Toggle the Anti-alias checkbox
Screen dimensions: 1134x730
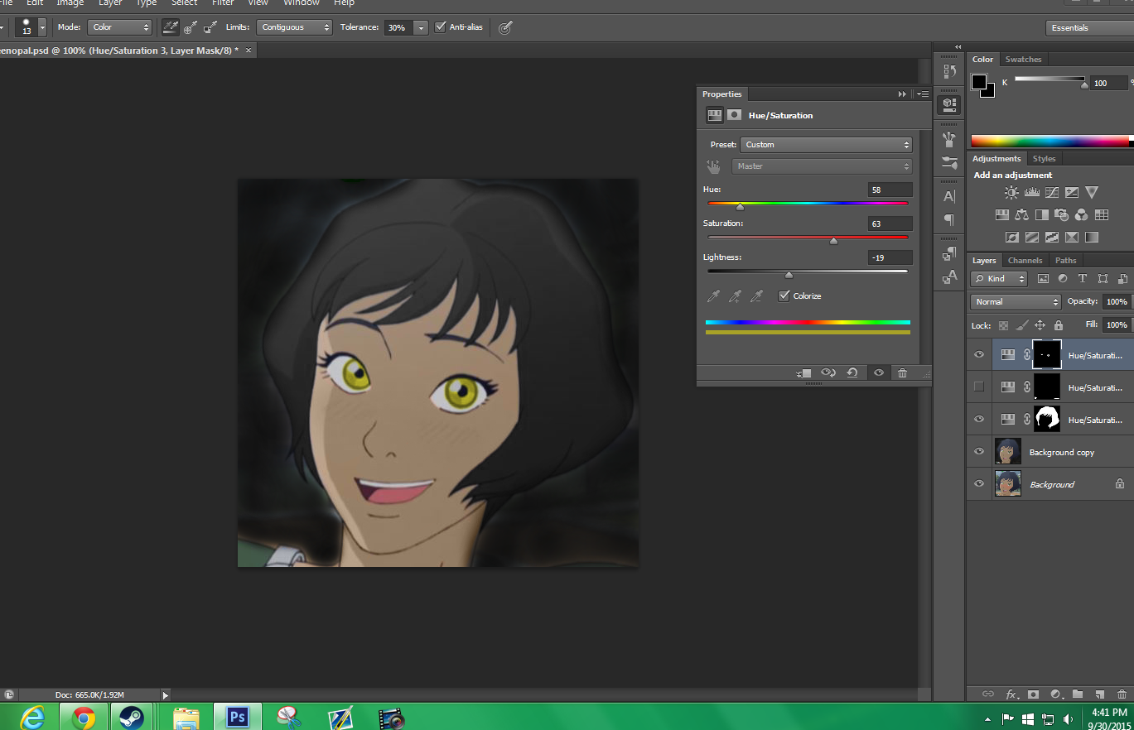coord(440,27)
